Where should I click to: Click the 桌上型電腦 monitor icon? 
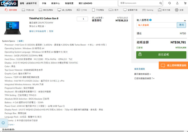59,10
